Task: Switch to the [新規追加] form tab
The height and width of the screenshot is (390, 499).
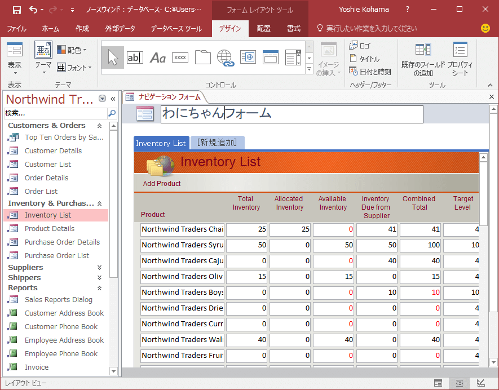Action: pos(217,143)
